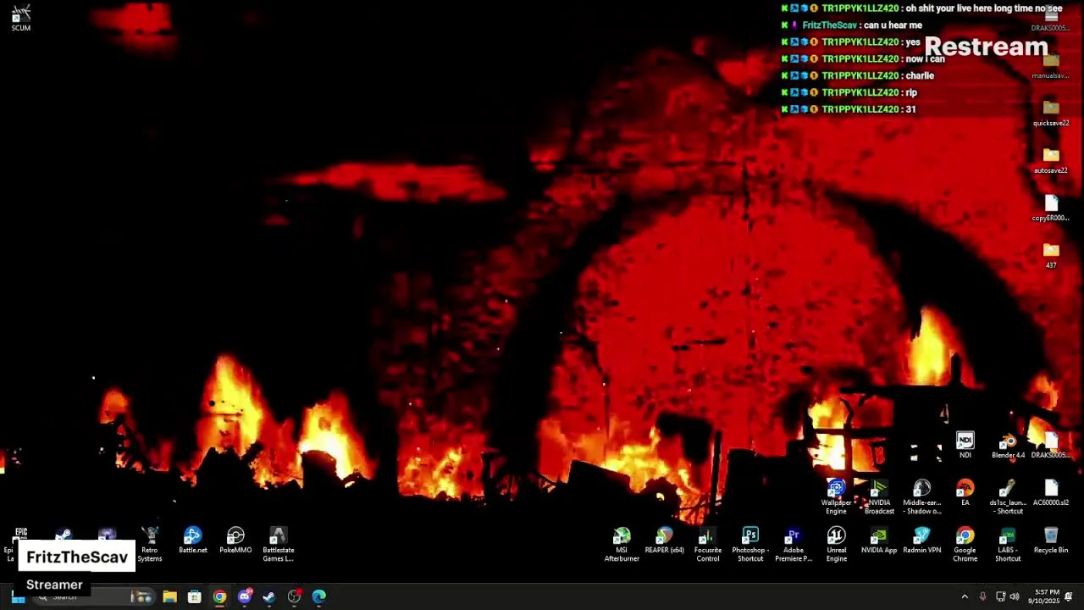The height and width of the screenshot is (610, 1084).
Task: Open the notifications bell in the taskbar
Action: [1069, 596]
